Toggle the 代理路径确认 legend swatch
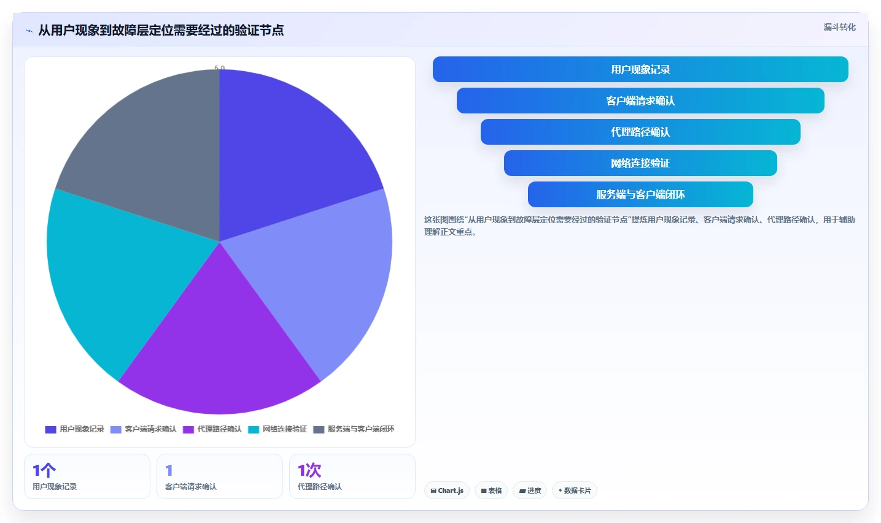881x523 pixels. (x=188, y=429)
